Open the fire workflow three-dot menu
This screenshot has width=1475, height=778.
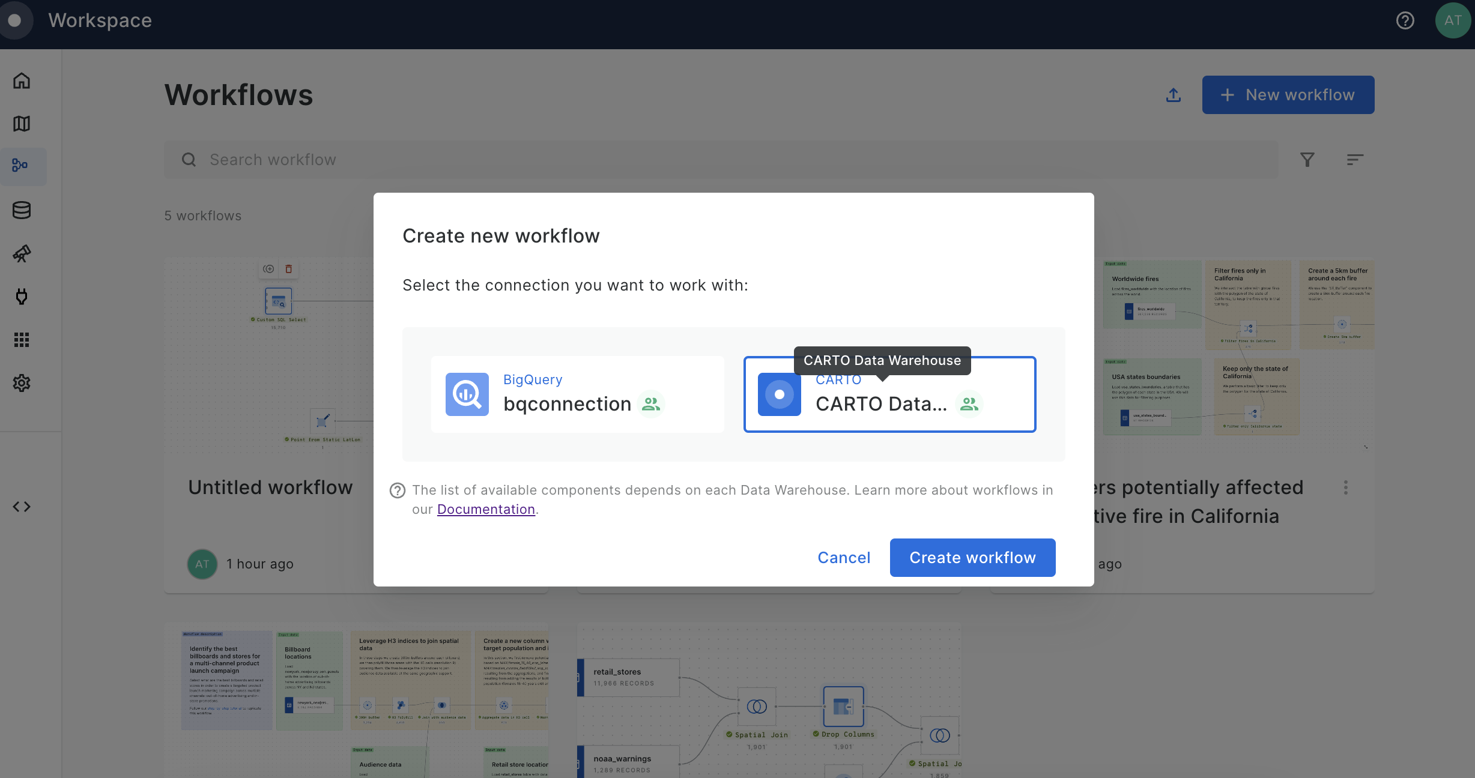pyautogui.click(x=1345, y=487)
